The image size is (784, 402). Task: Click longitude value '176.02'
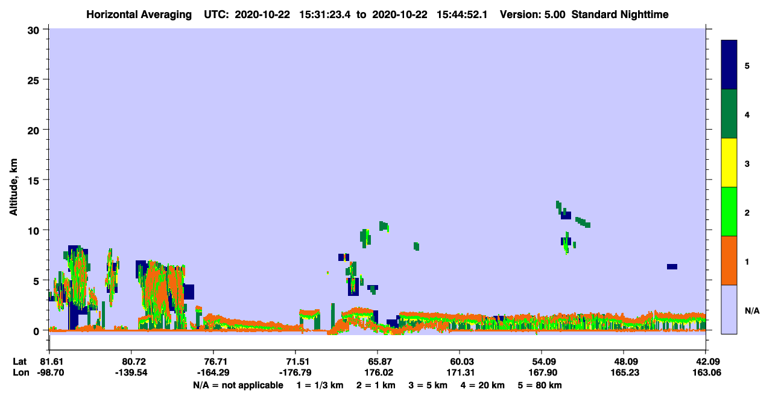coord(378,372)
